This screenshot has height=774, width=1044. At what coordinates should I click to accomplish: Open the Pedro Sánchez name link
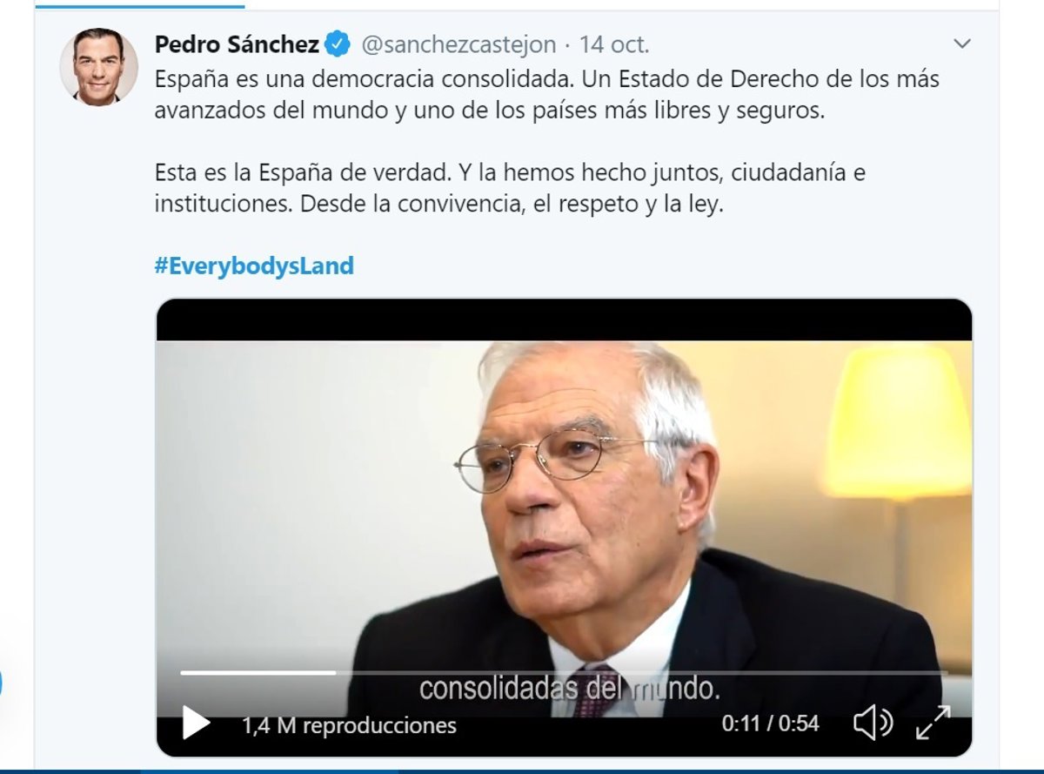pos(237,44)
